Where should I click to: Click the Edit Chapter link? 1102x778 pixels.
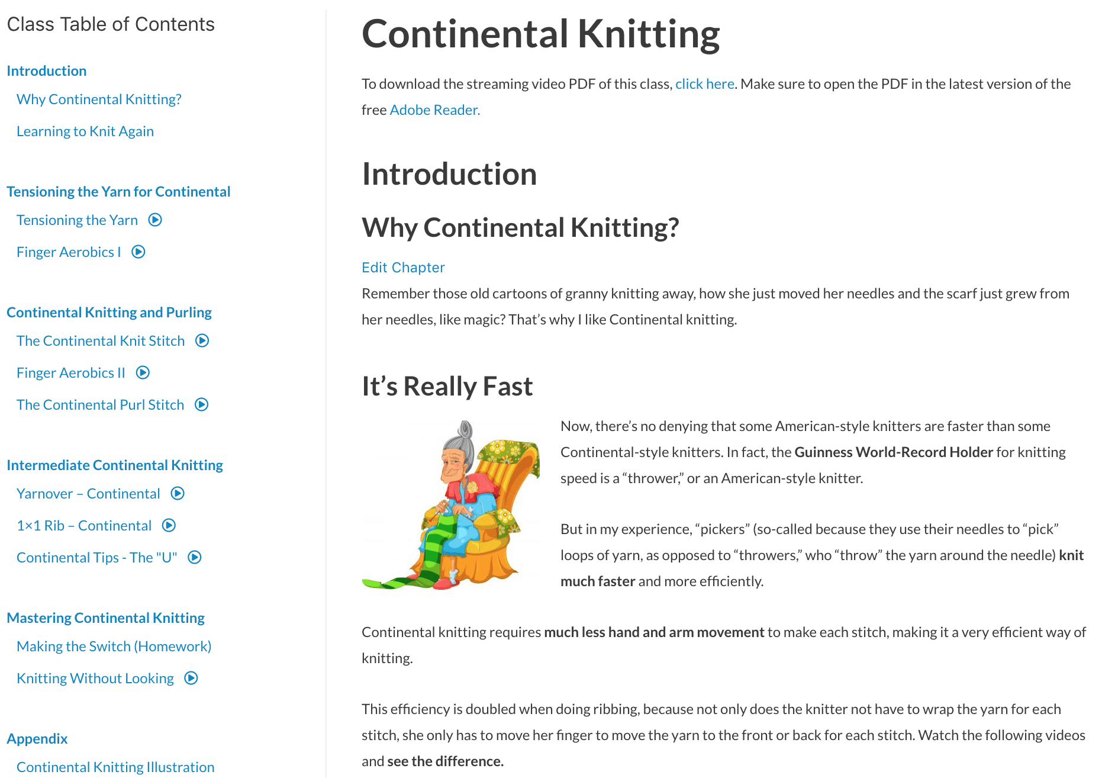click(403, 268)
